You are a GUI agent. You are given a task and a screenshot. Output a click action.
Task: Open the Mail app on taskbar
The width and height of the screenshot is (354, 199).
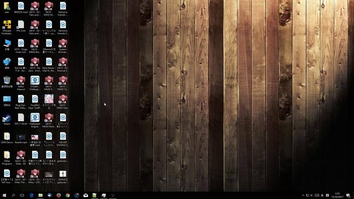pos(86,195)
